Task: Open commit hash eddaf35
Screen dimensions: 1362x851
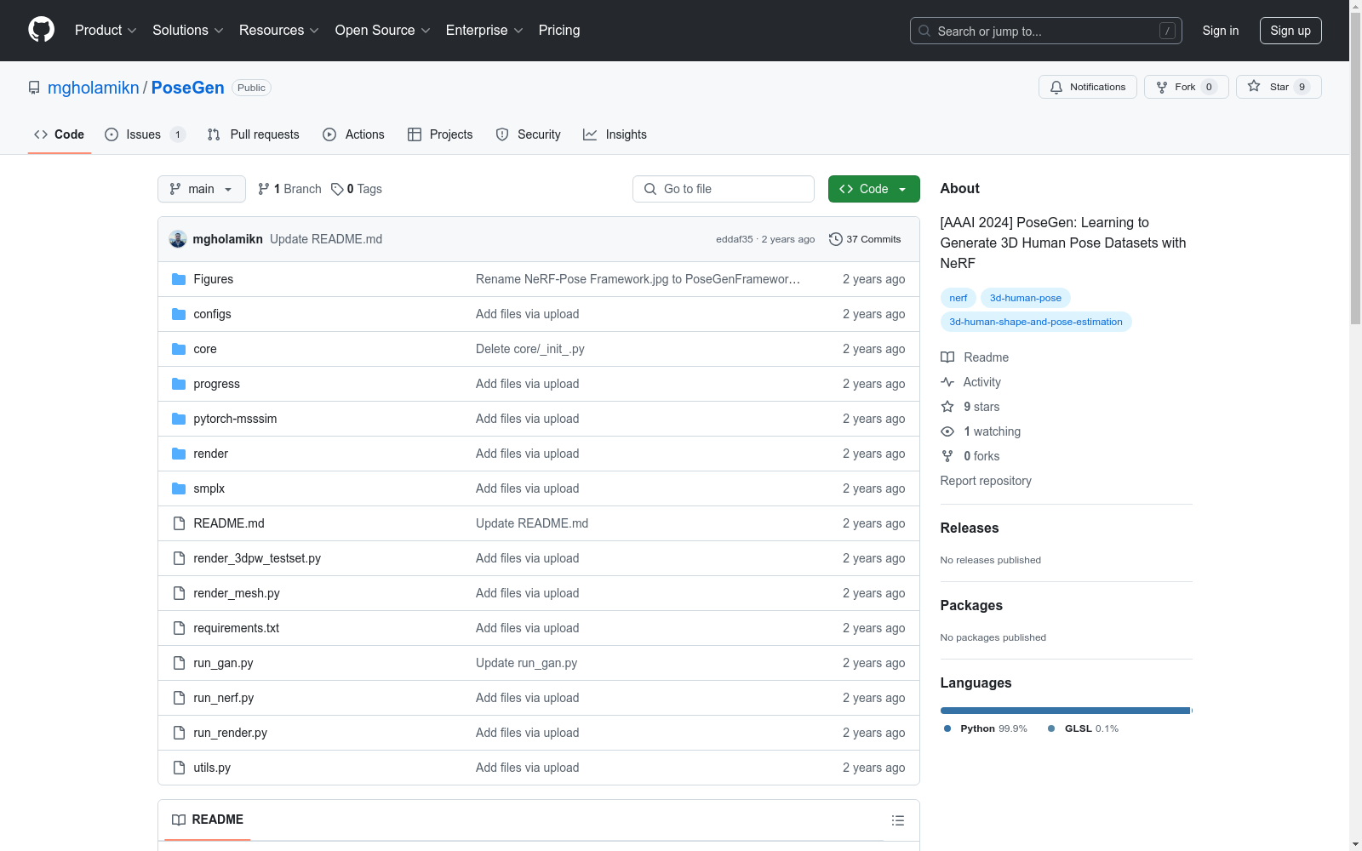Action: pyautogui.click(x=735, y=239)
